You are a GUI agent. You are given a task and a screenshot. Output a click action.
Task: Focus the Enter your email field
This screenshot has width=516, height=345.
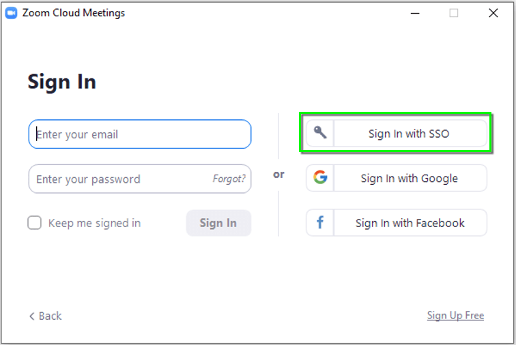coord(140,134)
